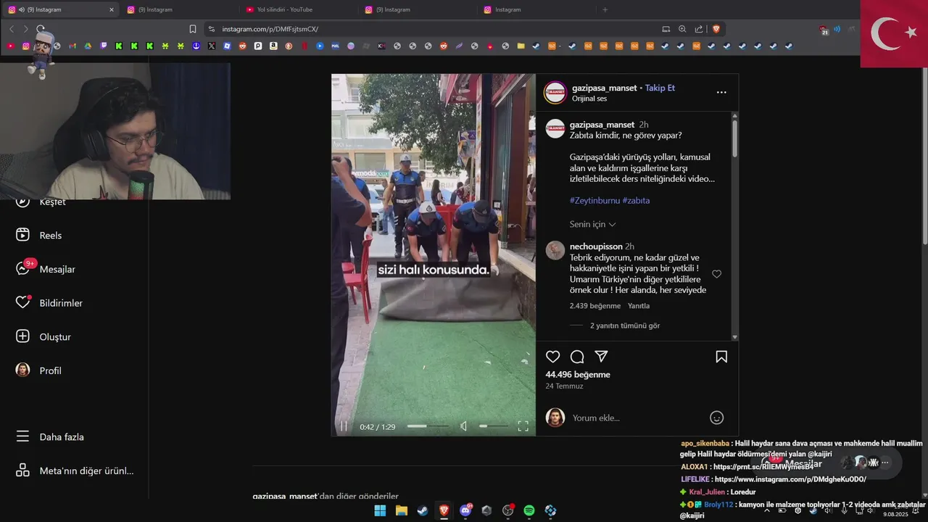This screenshot has height=522, width=928.
Task: Click the share paper-plane icon
Action: (601, 357)
